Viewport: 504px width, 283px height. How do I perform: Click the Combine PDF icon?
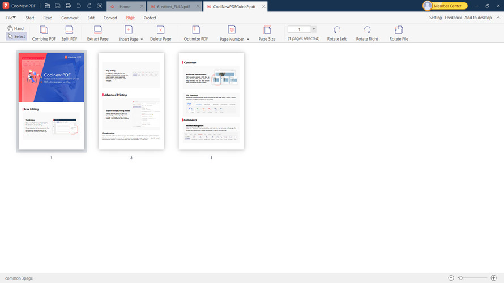point(44,29)
